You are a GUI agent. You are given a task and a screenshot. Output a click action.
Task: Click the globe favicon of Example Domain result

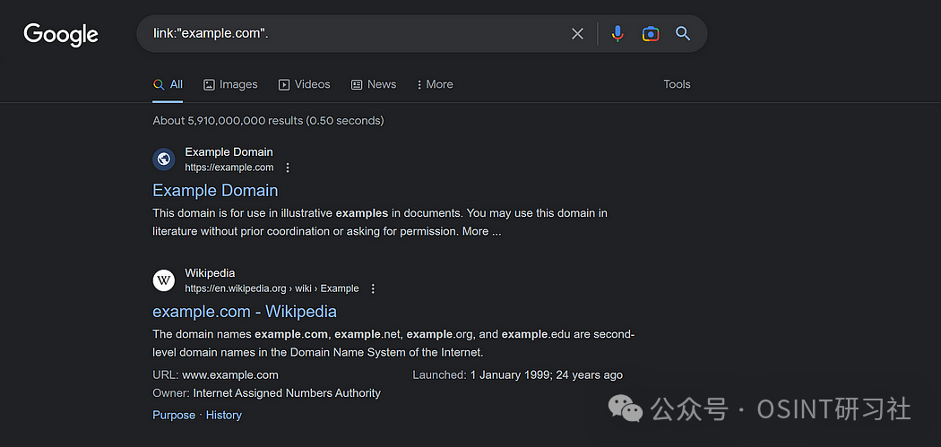(164, 159)
